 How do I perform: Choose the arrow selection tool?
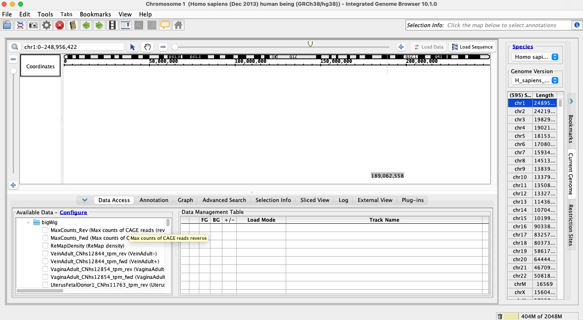133,47
